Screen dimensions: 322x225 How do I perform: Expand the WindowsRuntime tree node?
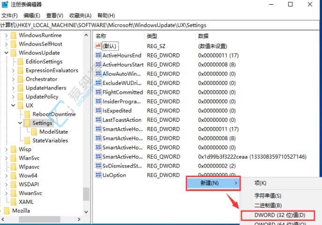click(x=7, y=35)
